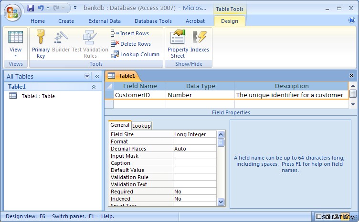
Task: Close the Table1 design window
Action: click(x=351, y=75)
